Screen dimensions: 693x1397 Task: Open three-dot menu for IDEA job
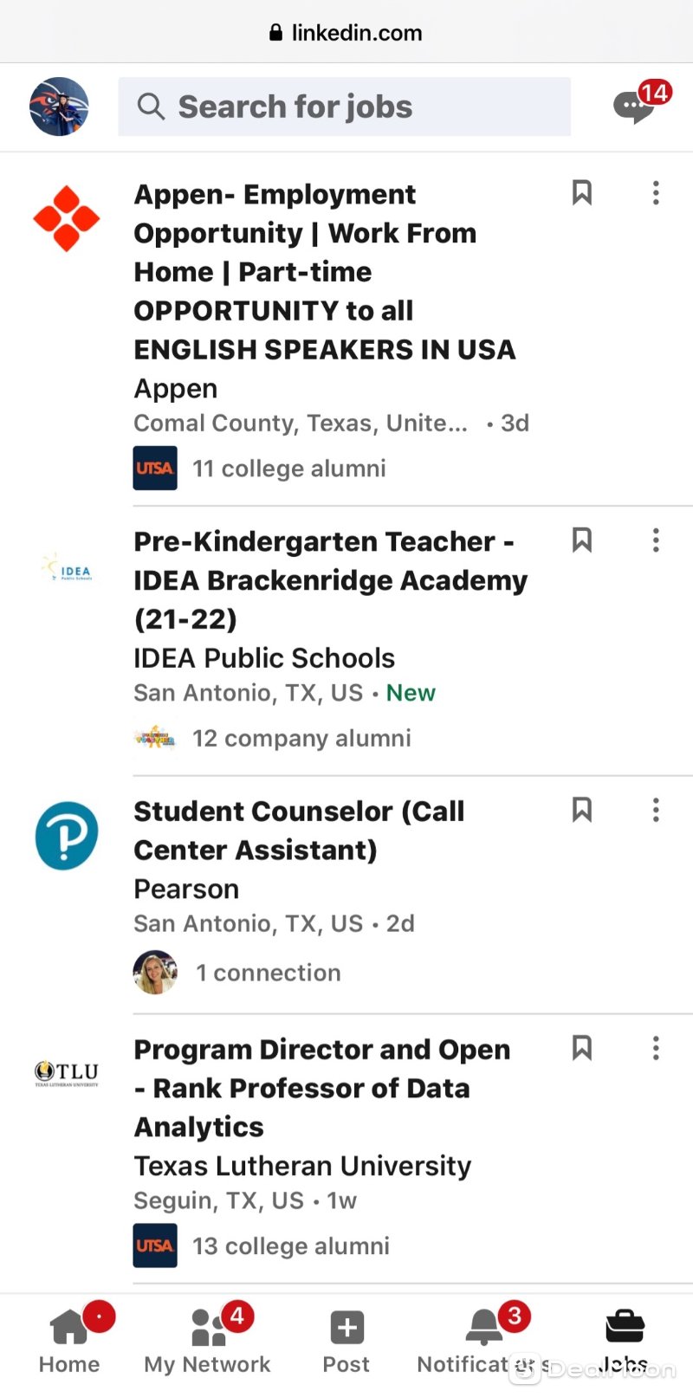[x=656, y=540]
